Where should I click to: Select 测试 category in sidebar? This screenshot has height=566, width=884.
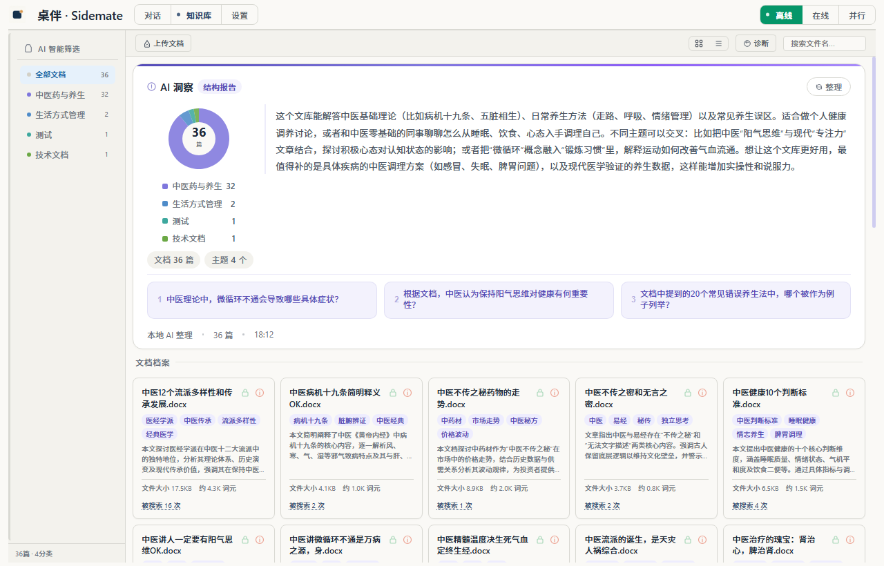[68, 135]
